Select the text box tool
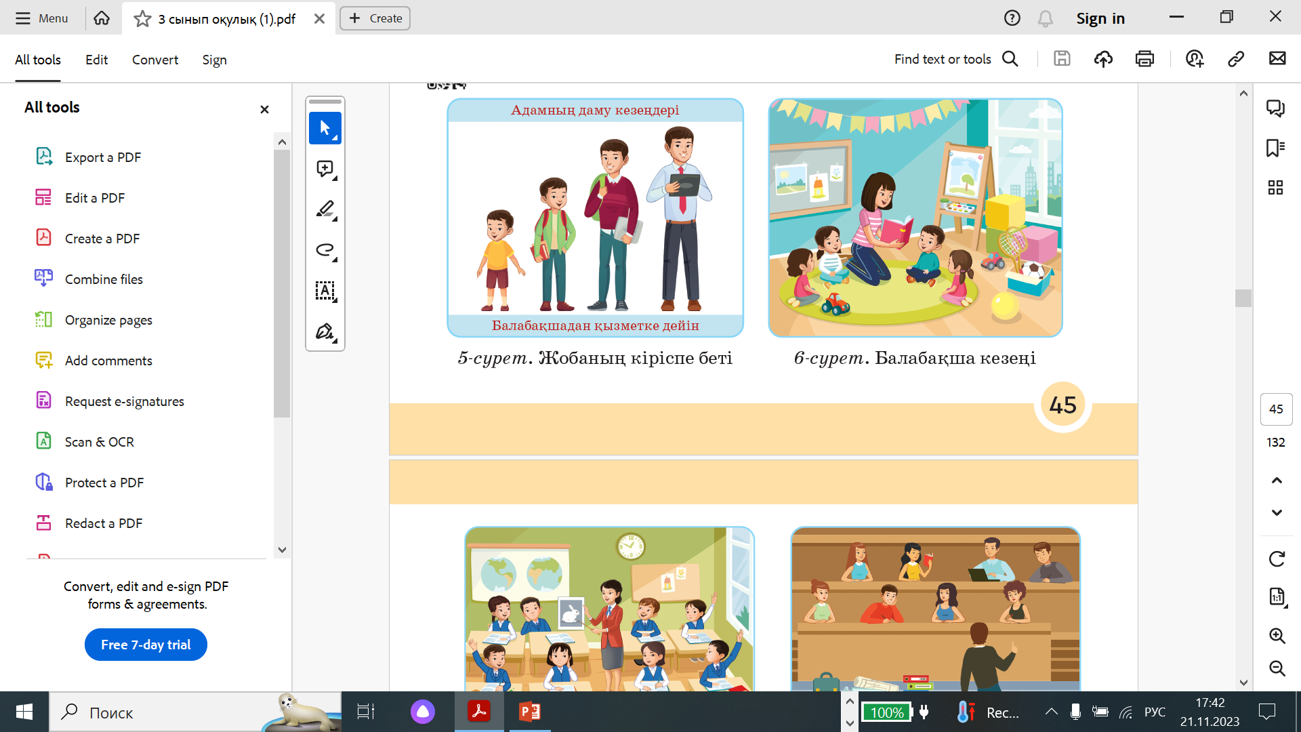Viewport: 1301px width, 732px height. coord(325,291)
